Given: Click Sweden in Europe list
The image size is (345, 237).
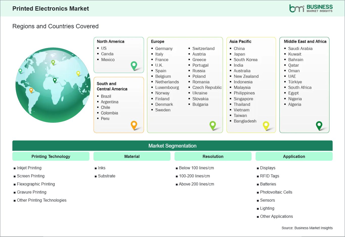Looking at the screenshot, I should (x=163, y=110).
